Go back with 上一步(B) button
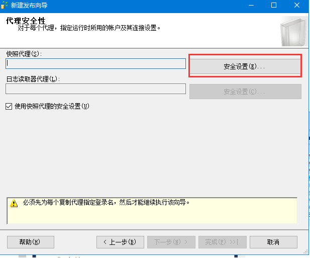The width and height of the screenshot is (310, 258). (x=120, y=242)
